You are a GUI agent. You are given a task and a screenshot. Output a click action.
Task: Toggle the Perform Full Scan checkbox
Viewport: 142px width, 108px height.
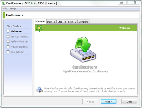(x=8, y=42)
